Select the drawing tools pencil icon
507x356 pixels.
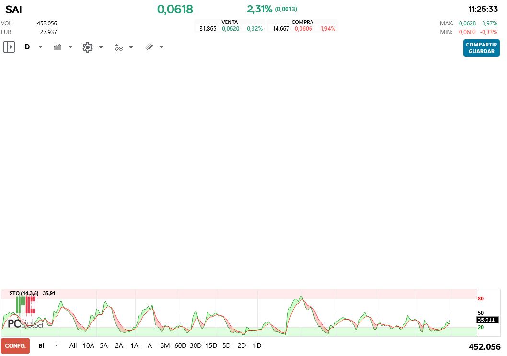pos(149,47)
